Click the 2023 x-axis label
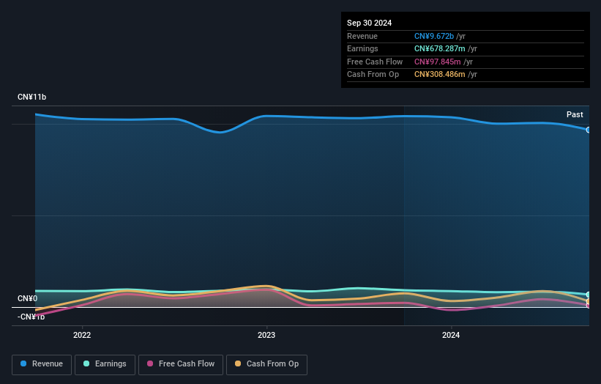 tap(266, 335)
